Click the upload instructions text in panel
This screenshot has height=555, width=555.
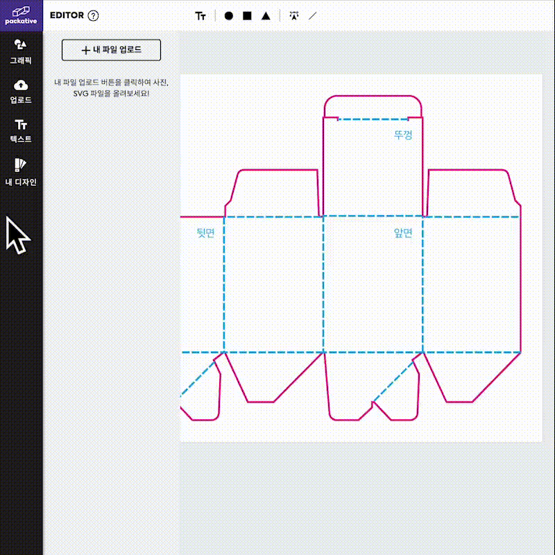click(x=111, y=87)
